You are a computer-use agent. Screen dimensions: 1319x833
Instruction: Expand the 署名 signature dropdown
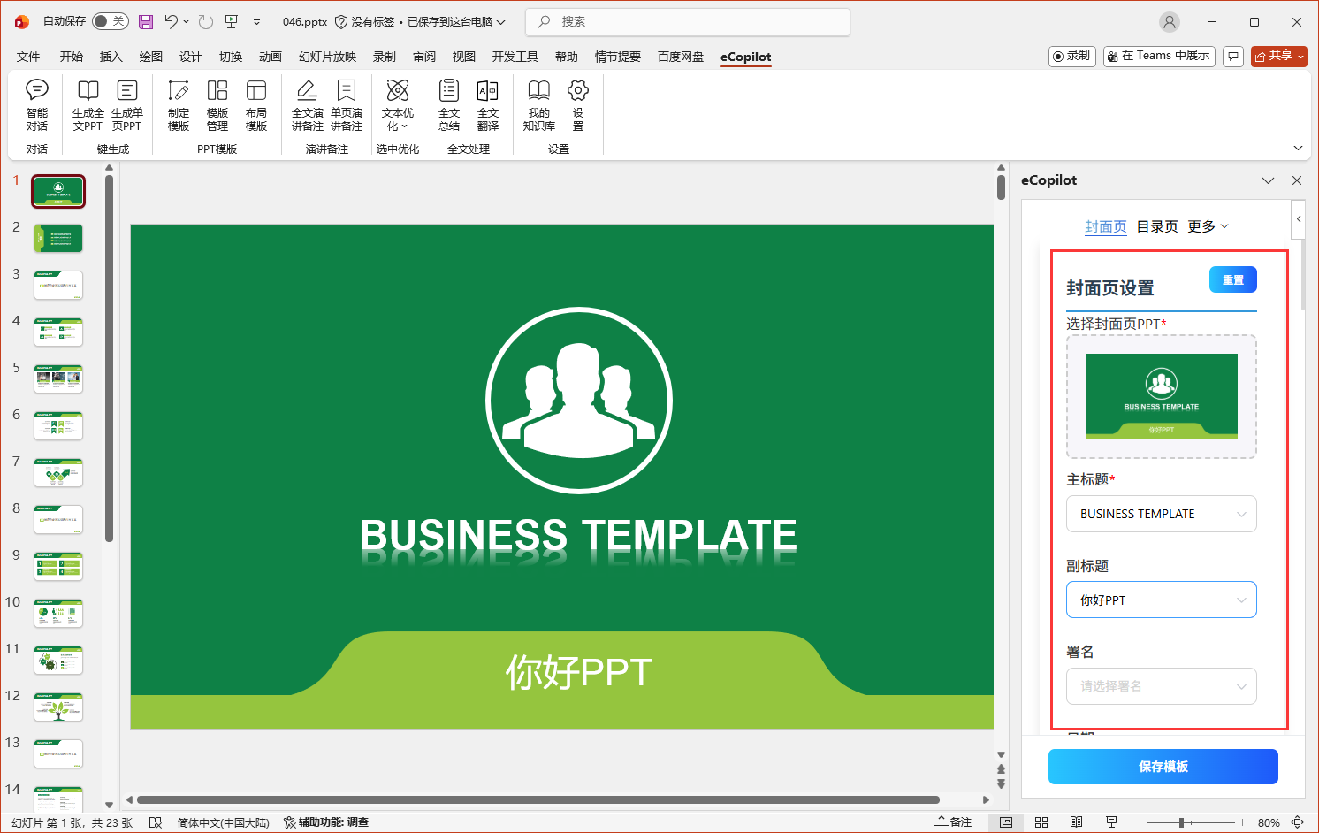1161,686
